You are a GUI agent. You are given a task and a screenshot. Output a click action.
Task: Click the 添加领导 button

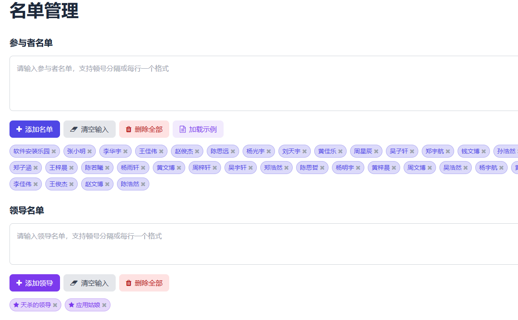coord(35,283)
